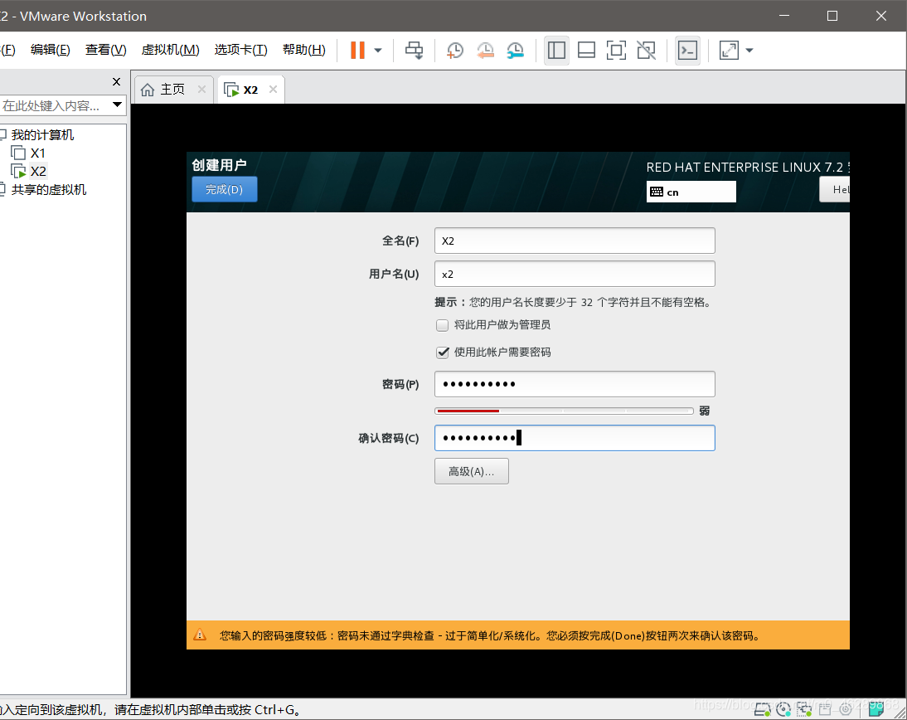Open the 查看(V) menu

[x=106, y=50]
